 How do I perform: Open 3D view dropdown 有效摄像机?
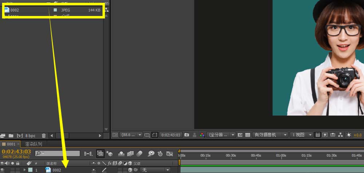click(x=270, y=135)
